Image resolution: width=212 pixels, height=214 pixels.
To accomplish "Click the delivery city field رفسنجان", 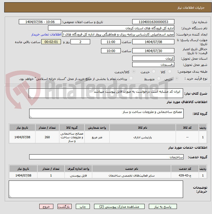I will (x=153, y=64).
